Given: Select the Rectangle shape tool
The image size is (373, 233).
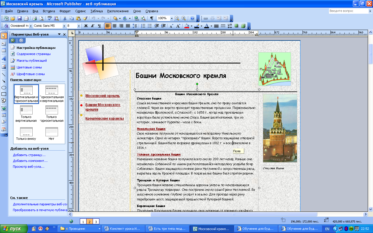Looking at the screenshot, I should tap(4, 94).
